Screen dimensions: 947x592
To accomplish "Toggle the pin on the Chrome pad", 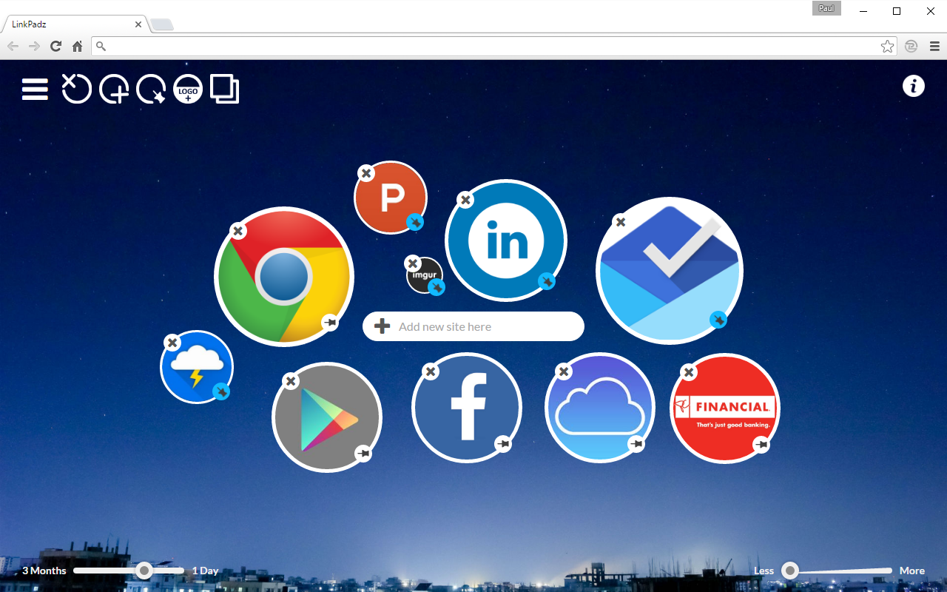I will (330, 322).
